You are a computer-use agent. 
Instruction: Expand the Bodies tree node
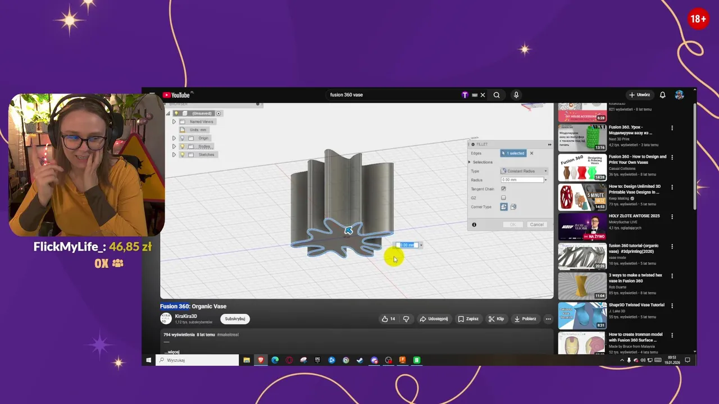click(174, 146)
